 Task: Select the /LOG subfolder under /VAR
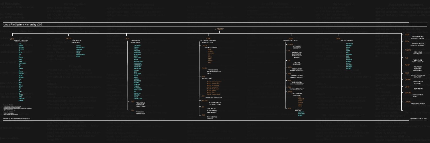290,108
